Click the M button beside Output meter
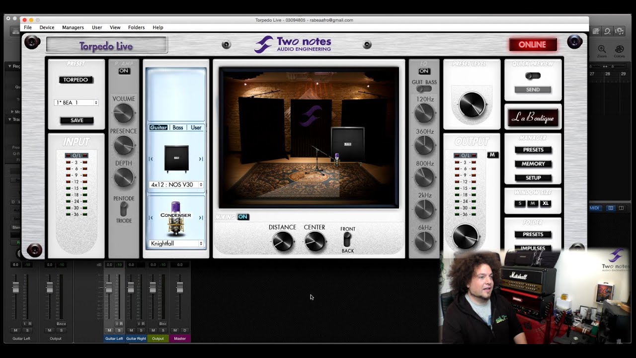 pos(492,155)
